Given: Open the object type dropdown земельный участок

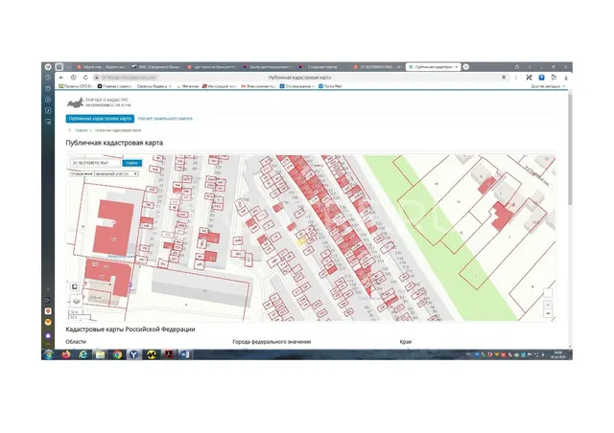Looking at the screenshot, I should click(x=116, y=173).
